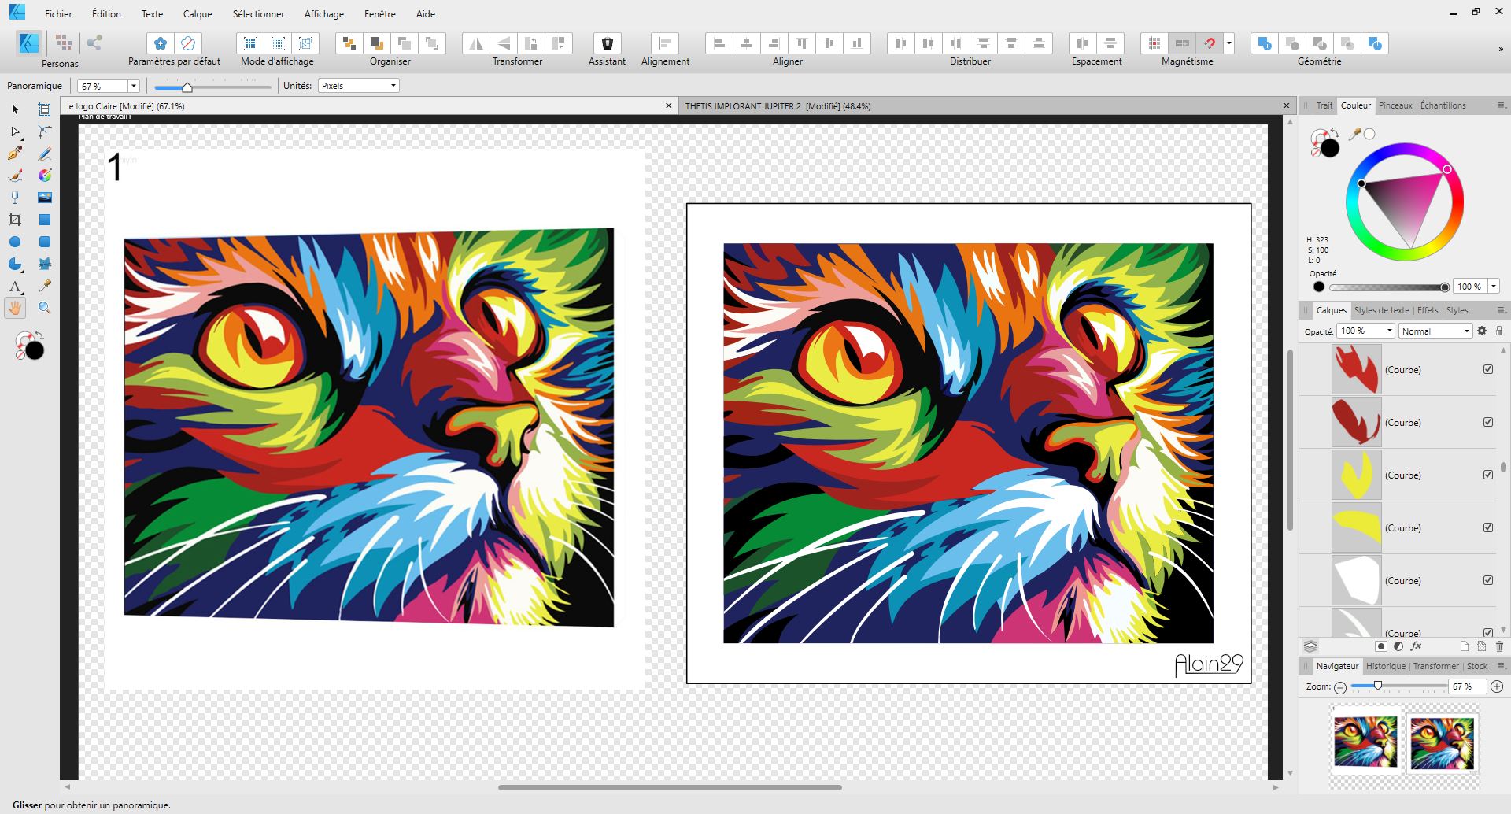
Task: Select the Artboard tool
Action: (45, 109)
